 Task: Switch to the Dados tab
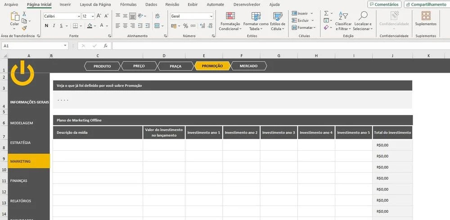[151, 4]
